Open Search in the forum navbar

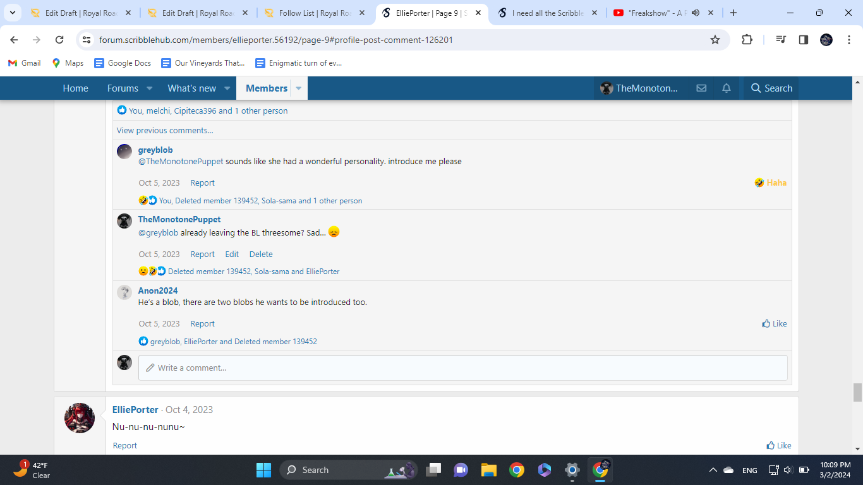[770, 88]
